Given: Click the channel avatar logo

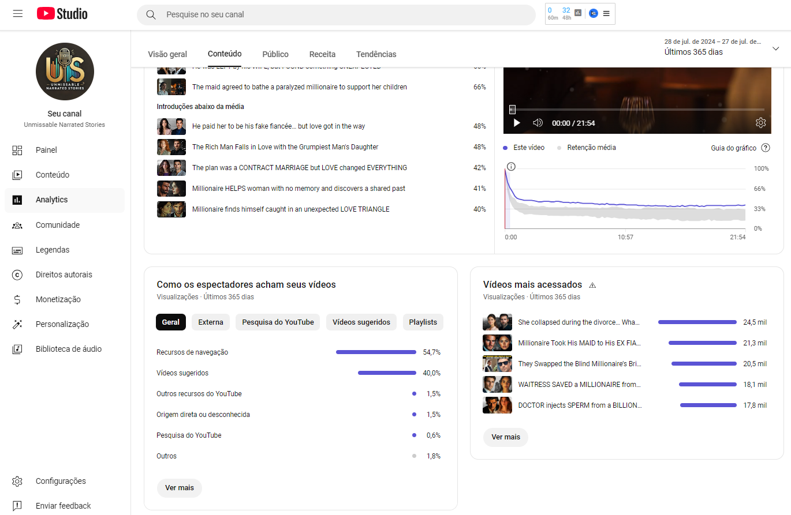Looking at the screenshot, I should [65, 72].
